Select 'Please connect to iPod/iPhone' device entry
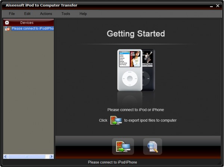The image size is (224, 167). (x=32, y=29)
